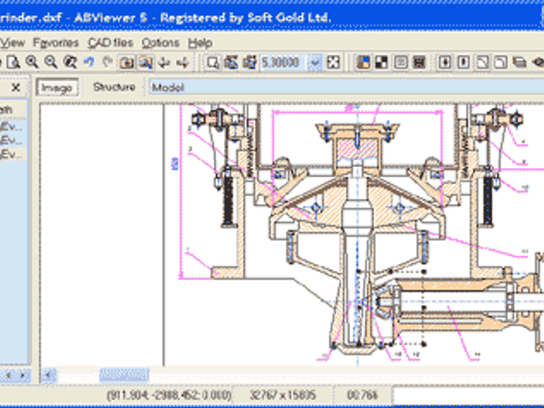
Task: Open the Options menu
Action: point(160,43)
